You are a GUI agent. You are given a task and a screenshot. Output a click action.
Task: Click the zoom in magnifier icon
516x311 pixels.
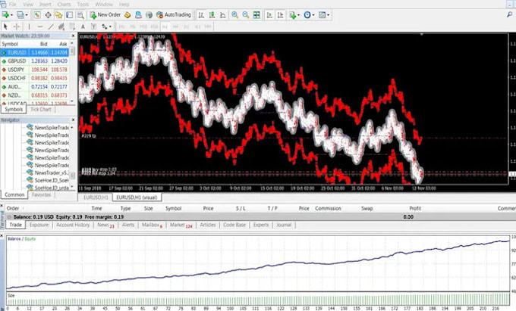coord(234,14)
